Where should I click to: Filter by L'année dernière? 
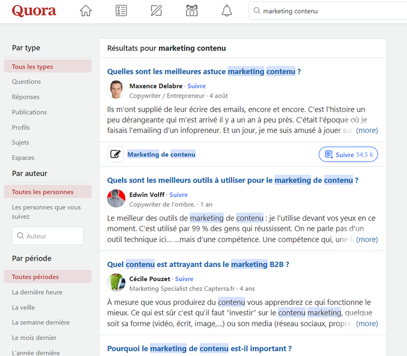click(x=36, y=353)
